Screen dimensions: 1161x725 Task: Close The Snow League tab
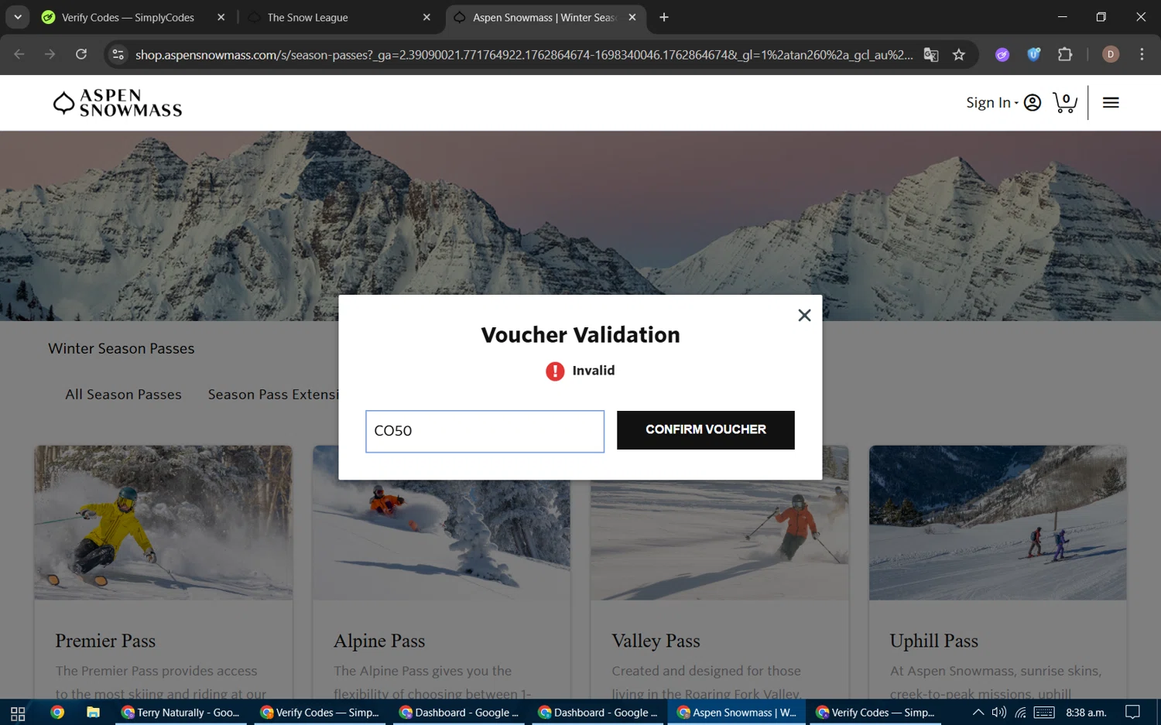coord(426,17)
